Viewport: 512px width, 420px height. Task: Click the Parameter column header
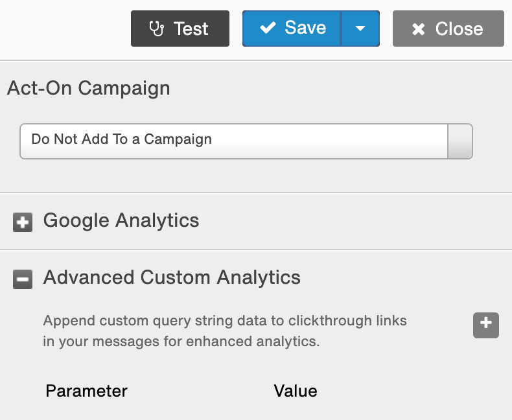click(87, 391)
